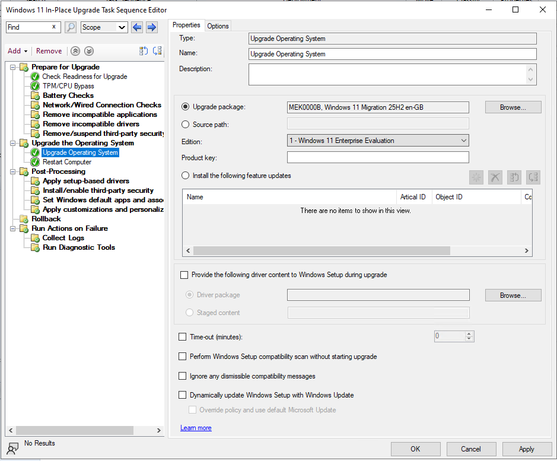Open the Add menu
557x461 pixels.
pyautogui.click(x=17, y=51)
